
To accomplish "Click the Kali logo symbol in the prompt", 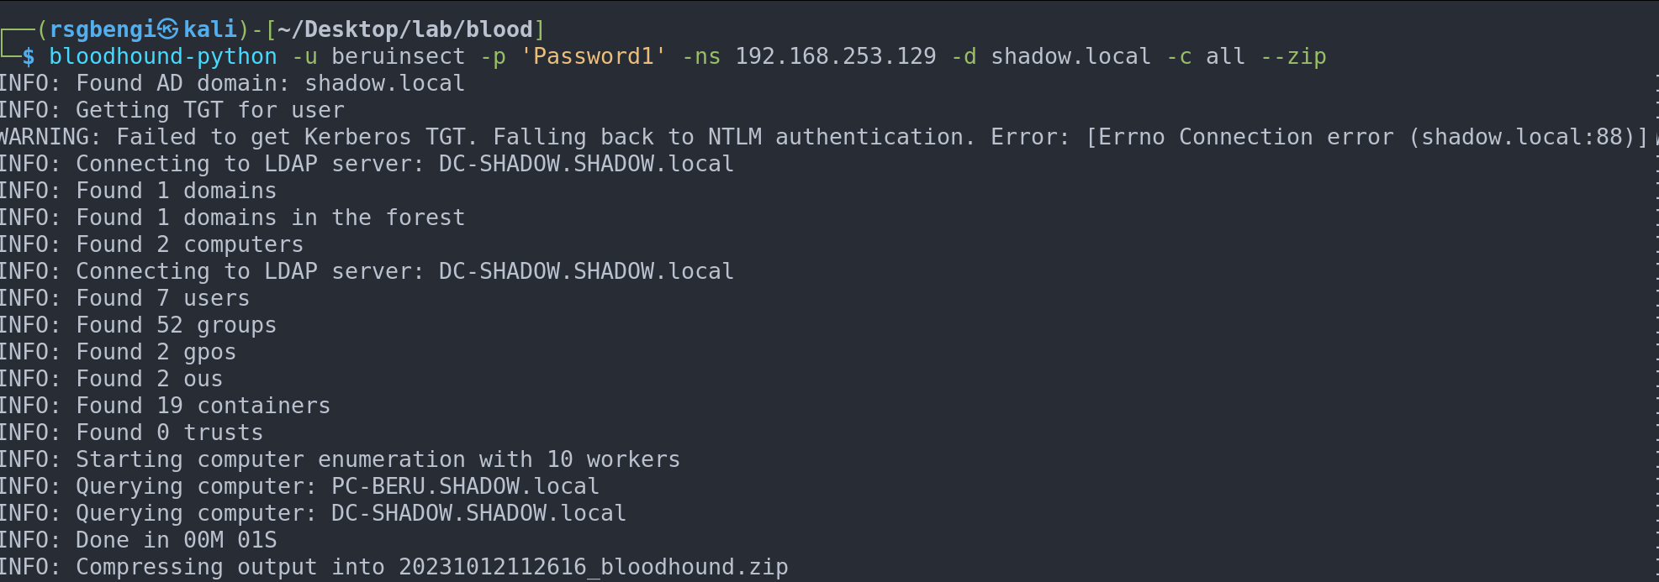I will tap(168, 29).
